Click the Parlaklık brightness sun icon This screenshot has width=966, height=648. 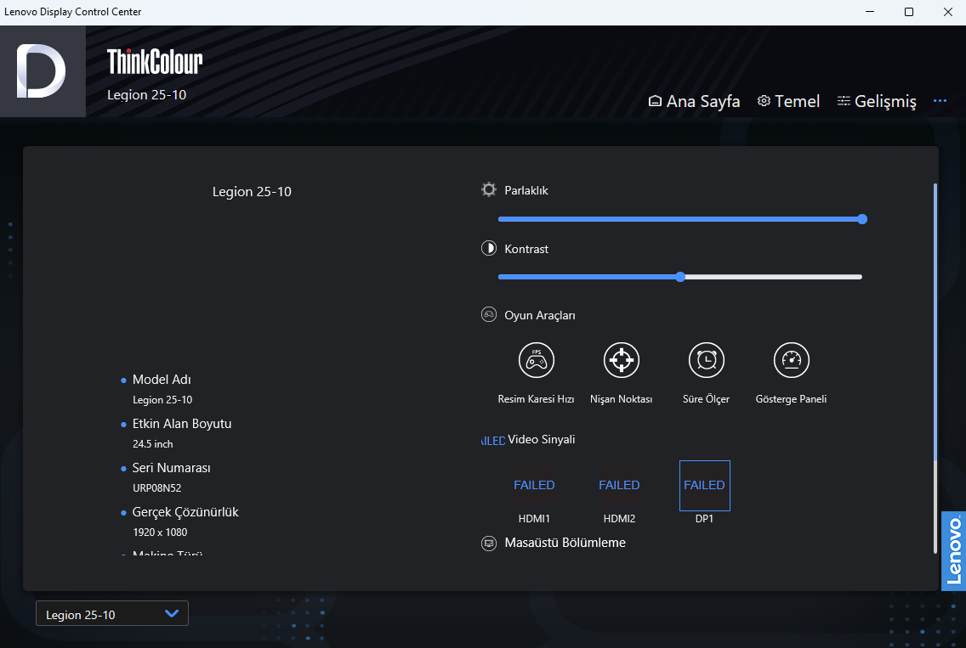pyautogui.click(x=489, y=189)
